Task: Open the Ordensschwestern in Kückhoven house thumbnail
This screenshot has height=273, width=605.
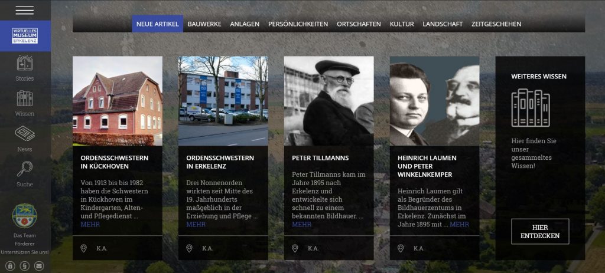Action: click(x=118, y=101)
